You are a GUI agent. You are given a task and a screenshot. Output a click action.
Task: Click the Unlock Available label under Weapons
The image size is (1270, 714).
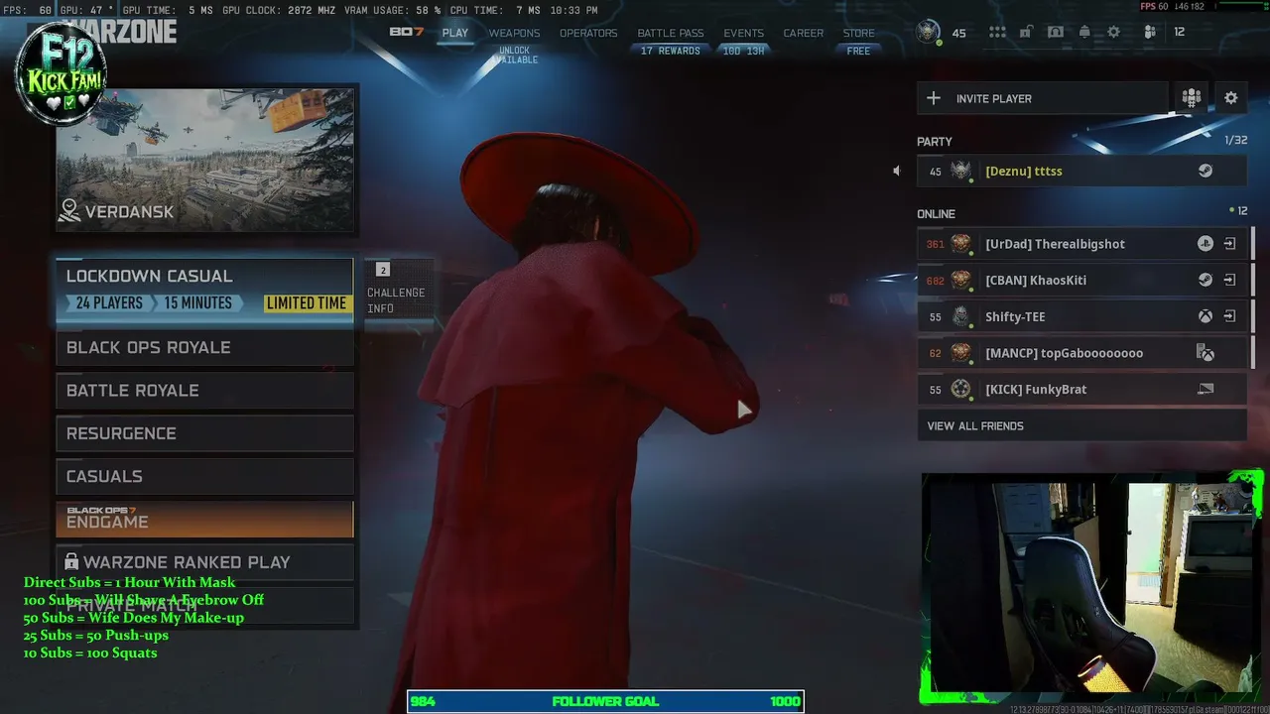pyautogui.click(x=515, y=55)
